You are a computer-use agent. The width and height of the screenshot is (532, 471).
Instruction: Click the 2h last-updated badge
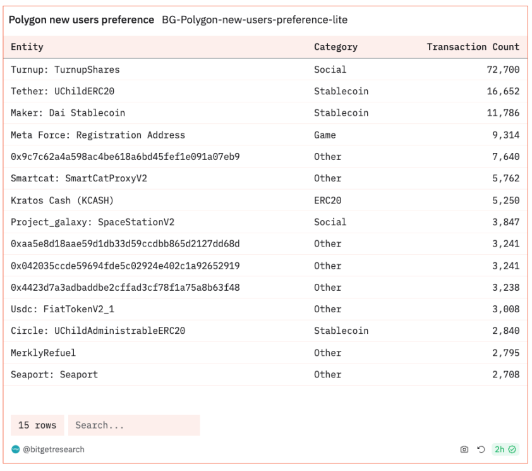click(x=505, y=450)
